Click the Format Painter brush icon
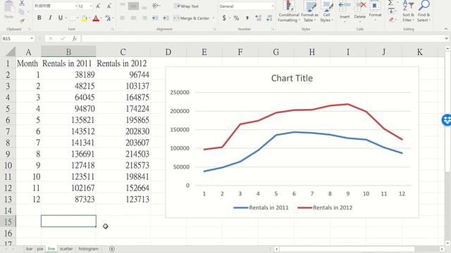 pos(22,20)
